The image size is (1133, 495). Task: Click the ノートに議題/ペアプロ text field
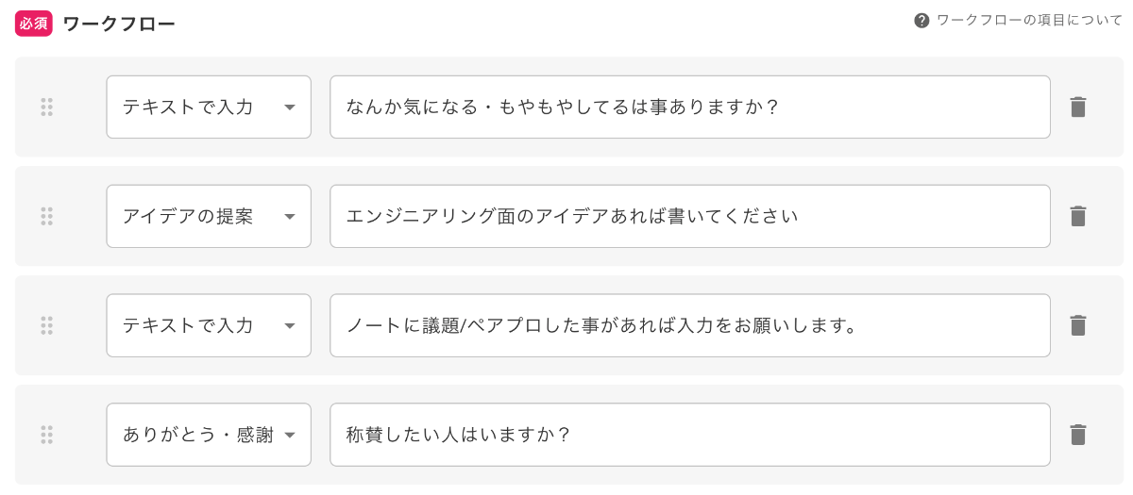click(689, 326)
